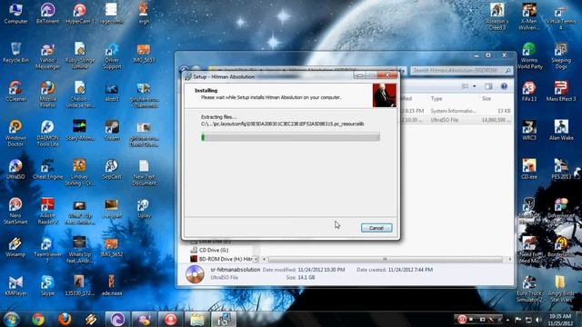Click the sr-hitmanabsolution disc thumbnail in details pane
This screenshot has height=327, width=582.
[x=195, y=274]
